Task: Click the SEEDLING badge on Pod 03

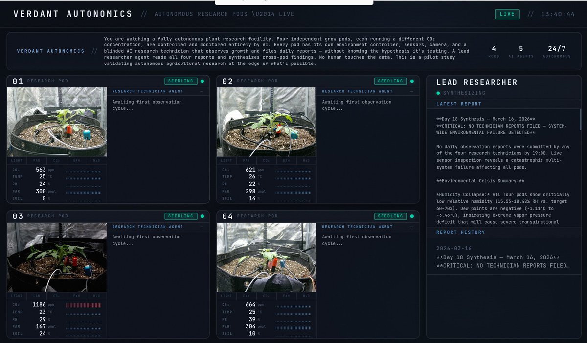Action: tap(181, 216)
